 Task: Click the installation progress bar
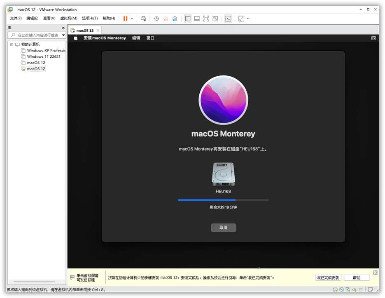point(224,200)
